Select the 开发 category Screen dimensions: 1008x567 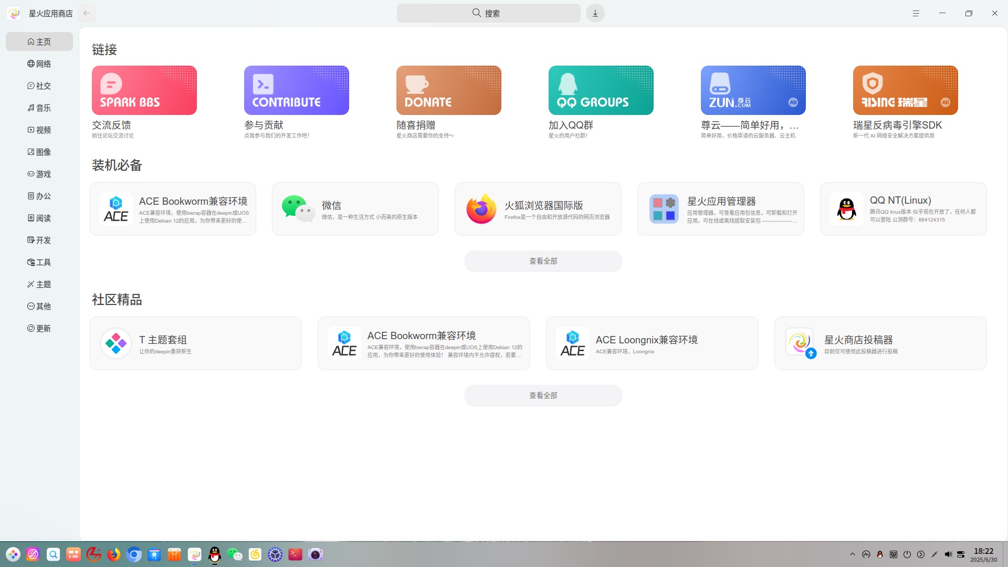(39, 240)
